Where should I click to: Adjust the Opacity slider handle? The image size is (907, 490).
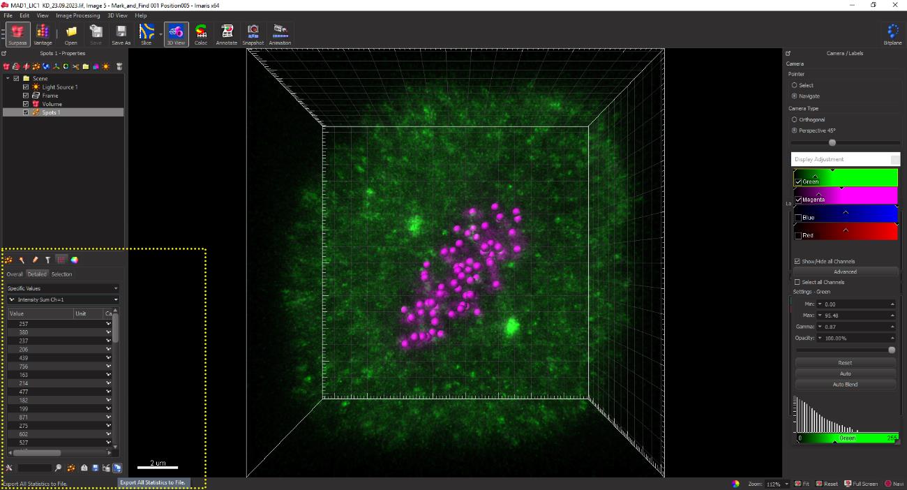click(x=891, y=350)
